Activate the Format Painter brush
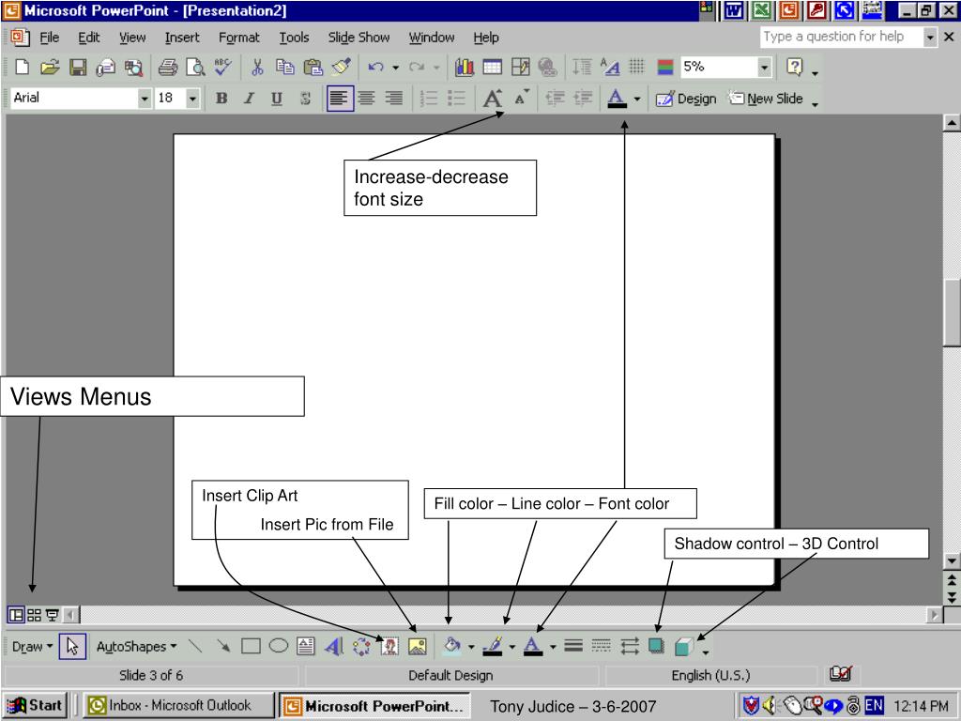 (x=341, y=67)
